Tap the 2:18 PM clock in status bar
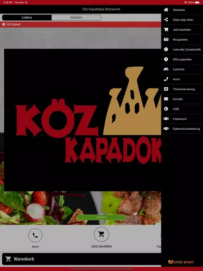This screenshot has height=271, width=203. [x=8, y=2]
